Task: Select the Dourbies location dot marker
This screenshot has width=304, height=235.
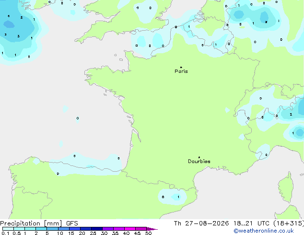Action: point(199,157)
